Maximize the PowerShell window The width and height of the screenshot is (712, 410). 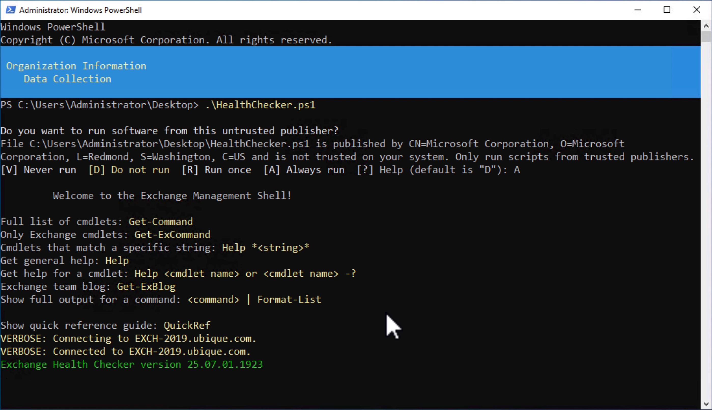point(667,10)
